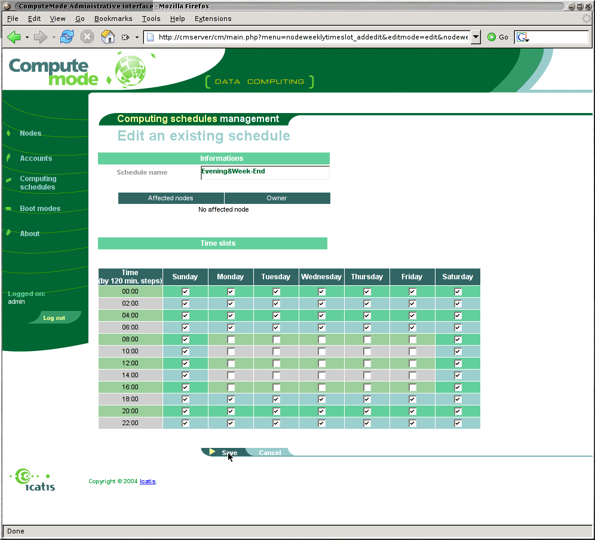The width and height of the screenshot is (595, 540).
Task: Follow the Icatis copyright link
Action: tap(148, 481)
